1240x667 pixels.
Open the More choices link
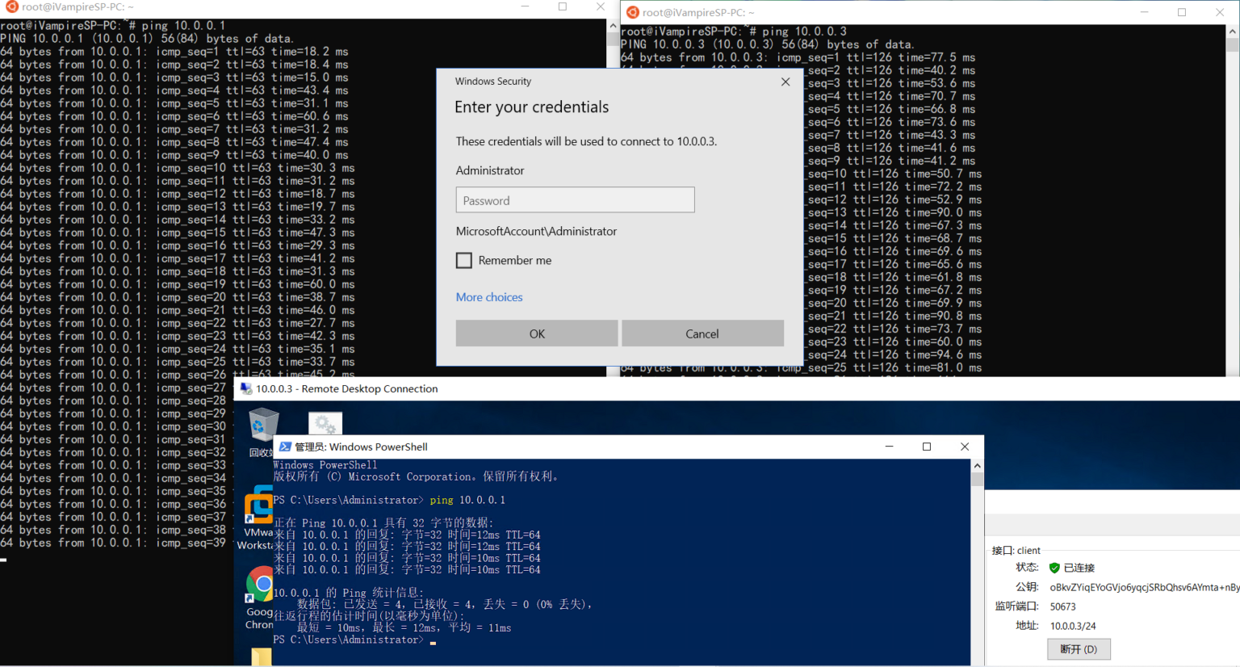tap(489, 297)
